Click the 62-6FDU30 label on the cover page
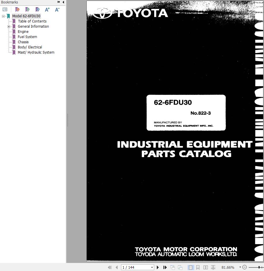This screenshot has height=271, width=264. click(173, 102)
